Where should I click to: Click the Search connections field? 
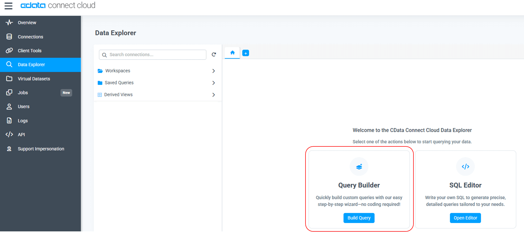[152, 55]
